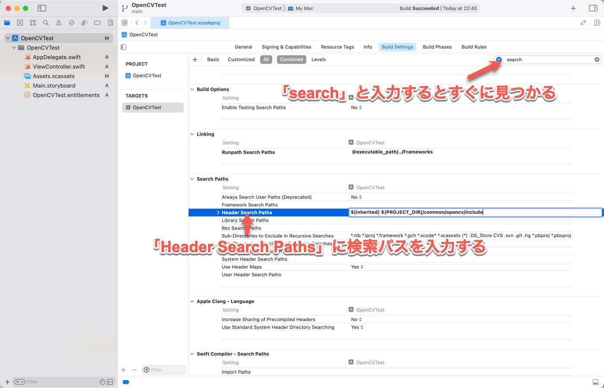Go forward in editor history

coord(145,23)
